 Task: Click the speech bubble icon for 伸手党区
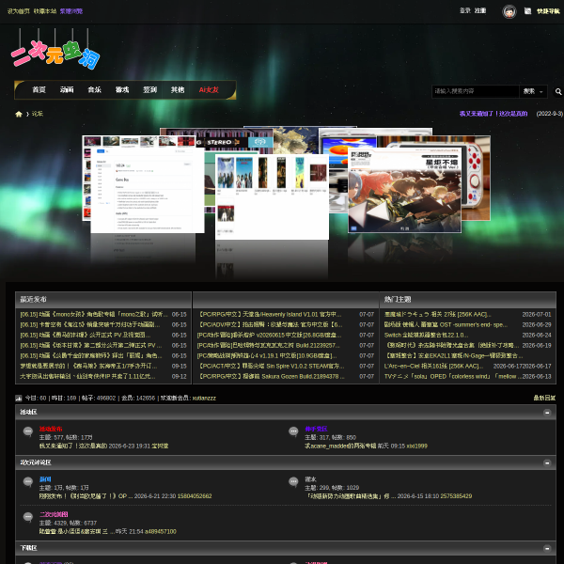click(293, 431)
